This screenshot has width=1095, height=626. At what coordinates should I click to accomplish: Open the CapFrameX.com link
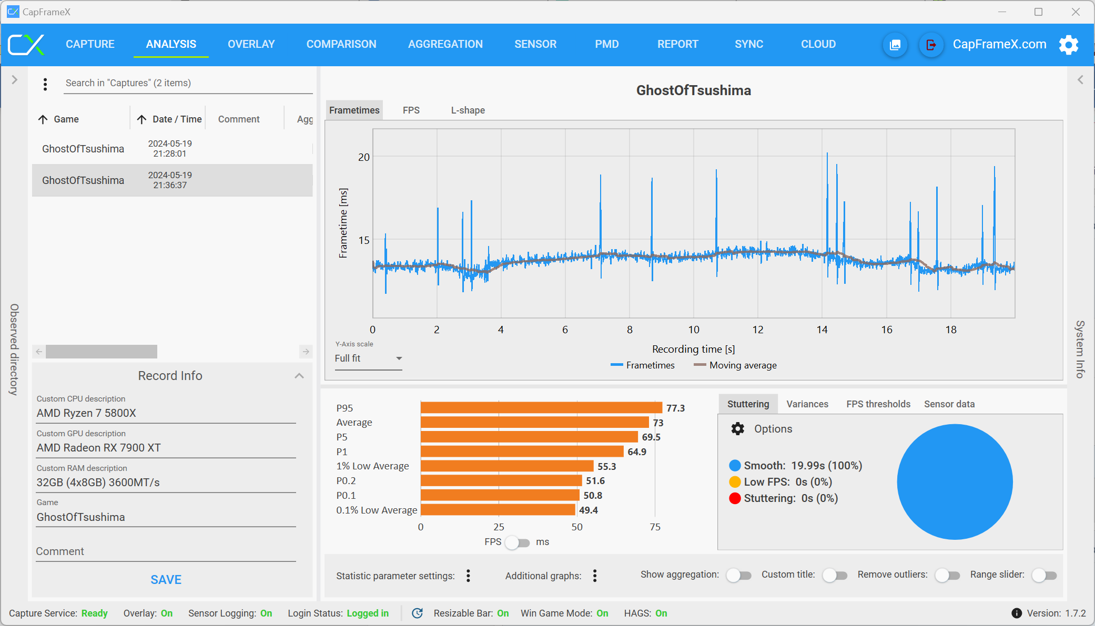click(x=999, y=44)
